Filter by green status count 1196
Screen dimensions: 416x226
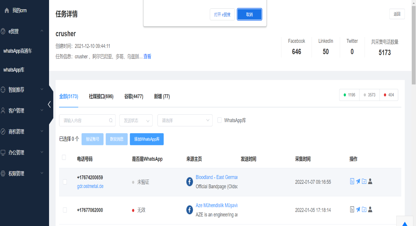(x=350, y=95)
